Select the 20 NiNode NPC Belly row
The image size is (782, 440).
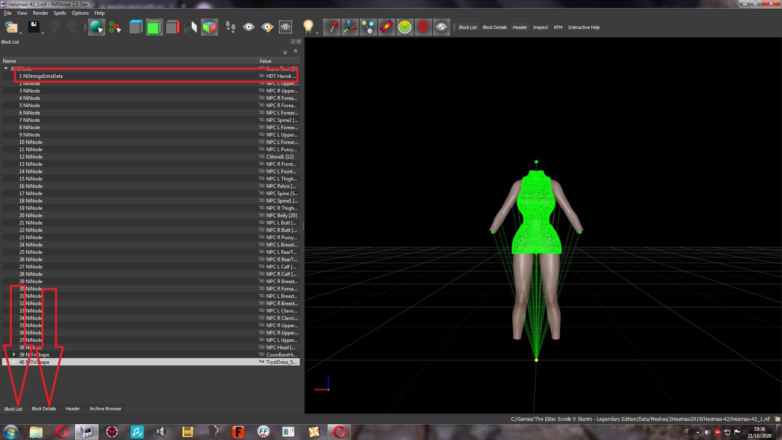coord(151,216)
